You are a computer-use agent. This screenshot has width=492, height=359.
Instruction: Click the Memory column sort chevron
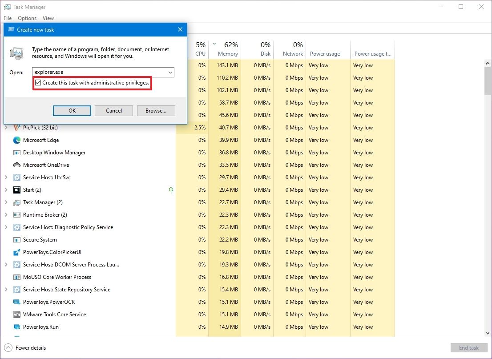click(214, 44)
